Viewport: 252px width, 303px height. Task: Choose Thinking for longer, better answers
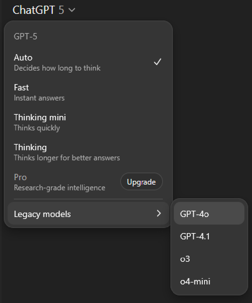[x=88, y=152]
